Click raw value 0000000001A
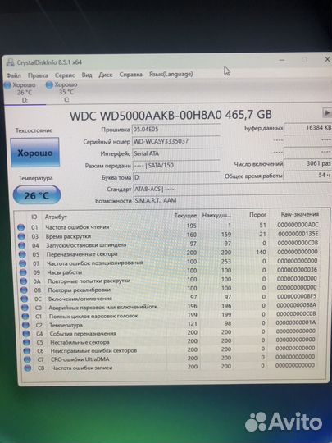Viewport: 332px width, 443px height. (296, 322)
